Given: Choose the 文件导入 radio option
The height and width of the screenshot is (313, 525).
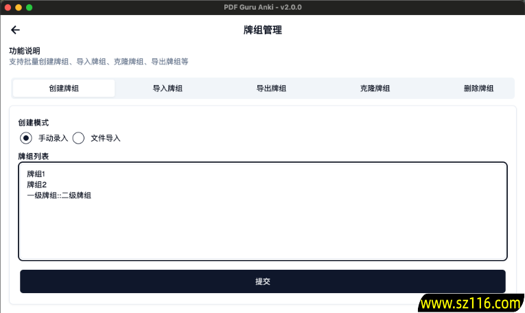Looking at the screenshot, I should point(78,138).
